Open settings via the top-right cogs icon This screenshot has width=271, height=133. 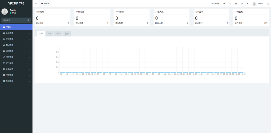[268, 4]
